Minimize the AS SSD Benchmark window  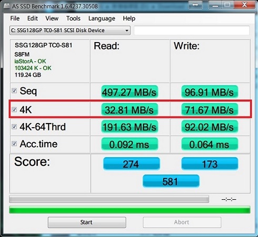click(x=215, y=5)
